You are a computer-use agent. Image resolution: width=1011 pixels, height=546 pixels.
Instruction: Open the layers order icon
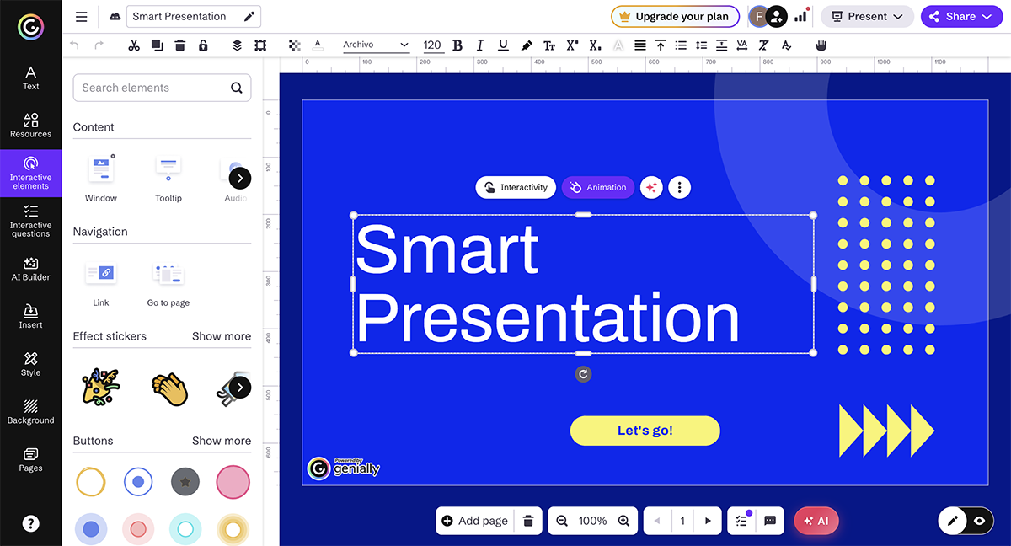(238, 45)
